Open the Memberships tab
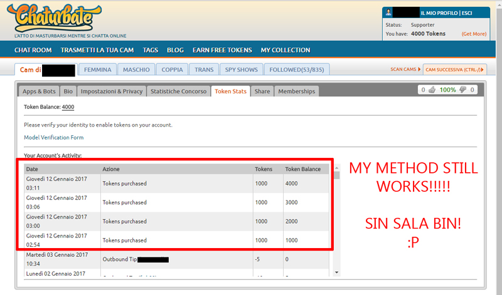 tap(296, 91)
